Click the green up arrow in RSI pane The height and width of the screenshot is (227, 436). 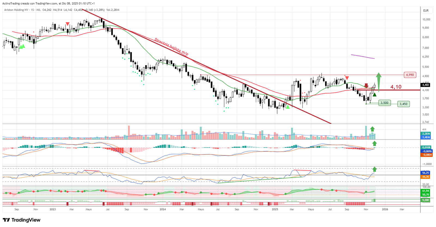pyautogui.click(x=374, y=169)
